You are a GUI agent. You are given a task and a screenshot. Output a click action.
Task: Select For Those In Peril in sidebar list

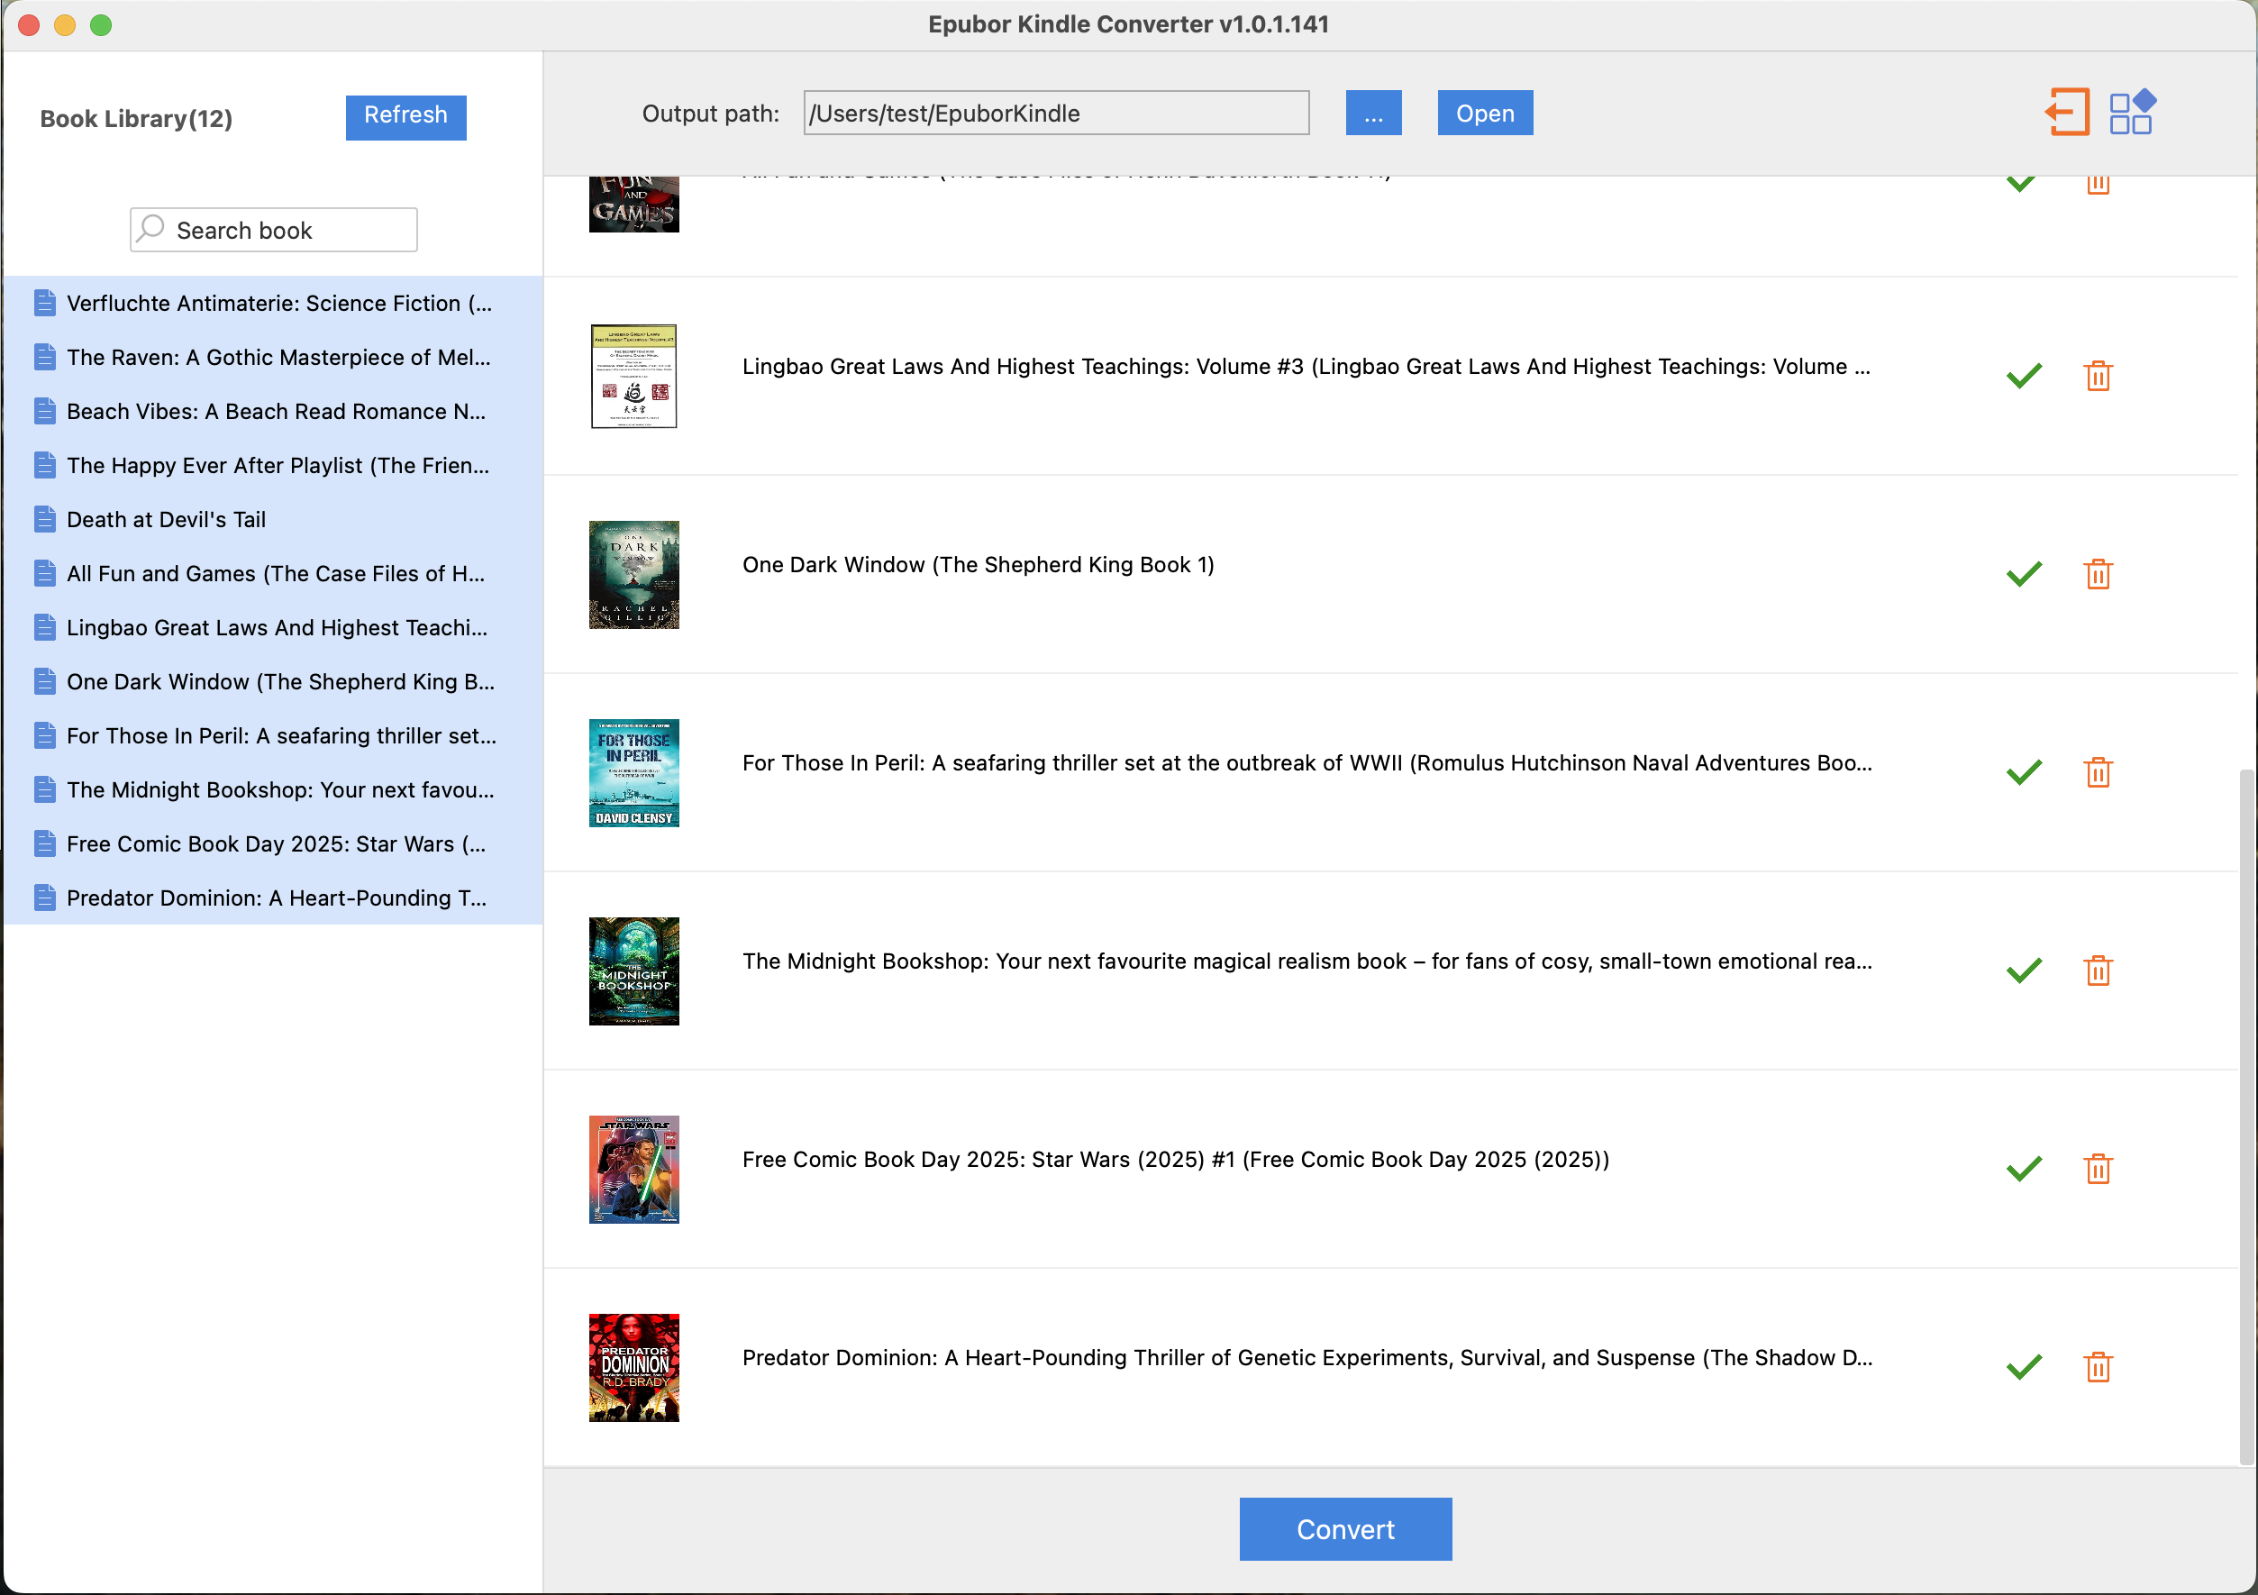[273, 735]
